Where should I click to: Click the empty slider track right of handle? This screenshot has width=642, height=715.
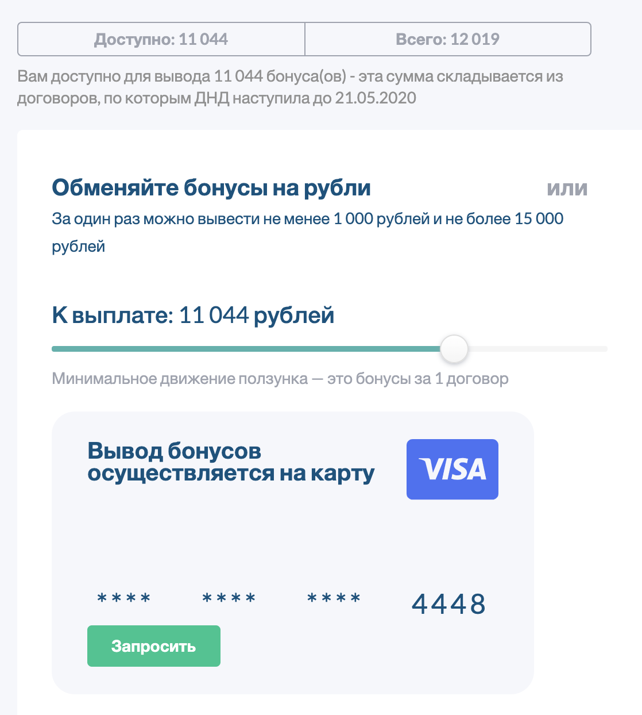tap(537, 349)
